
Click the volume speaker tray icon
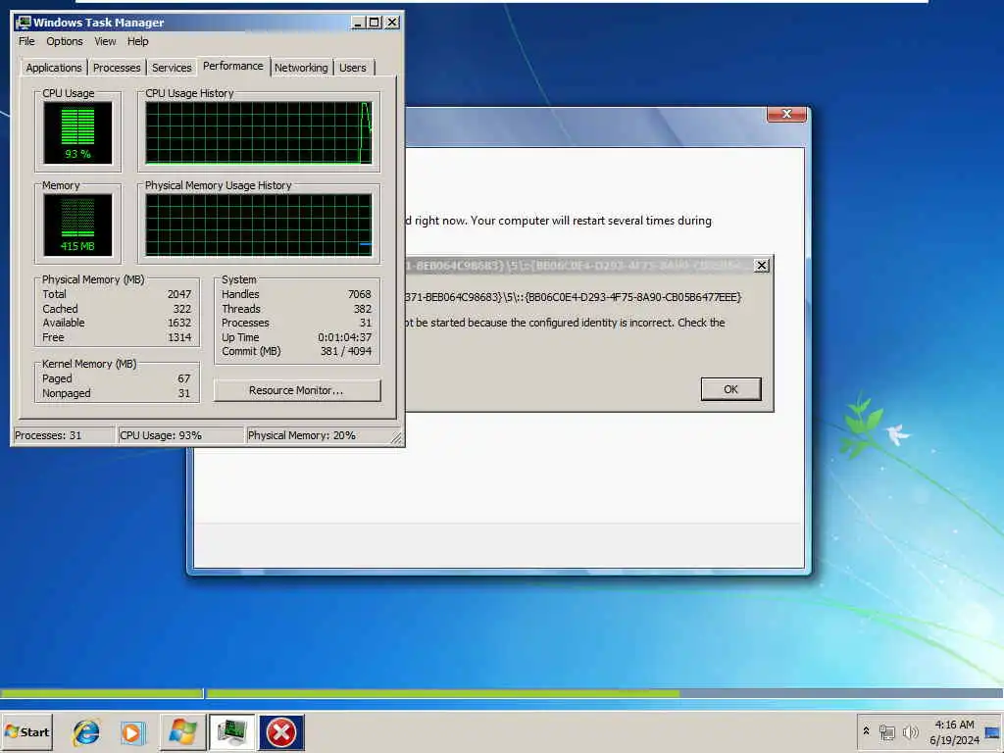pyautogui.click(x=910, y=731)
